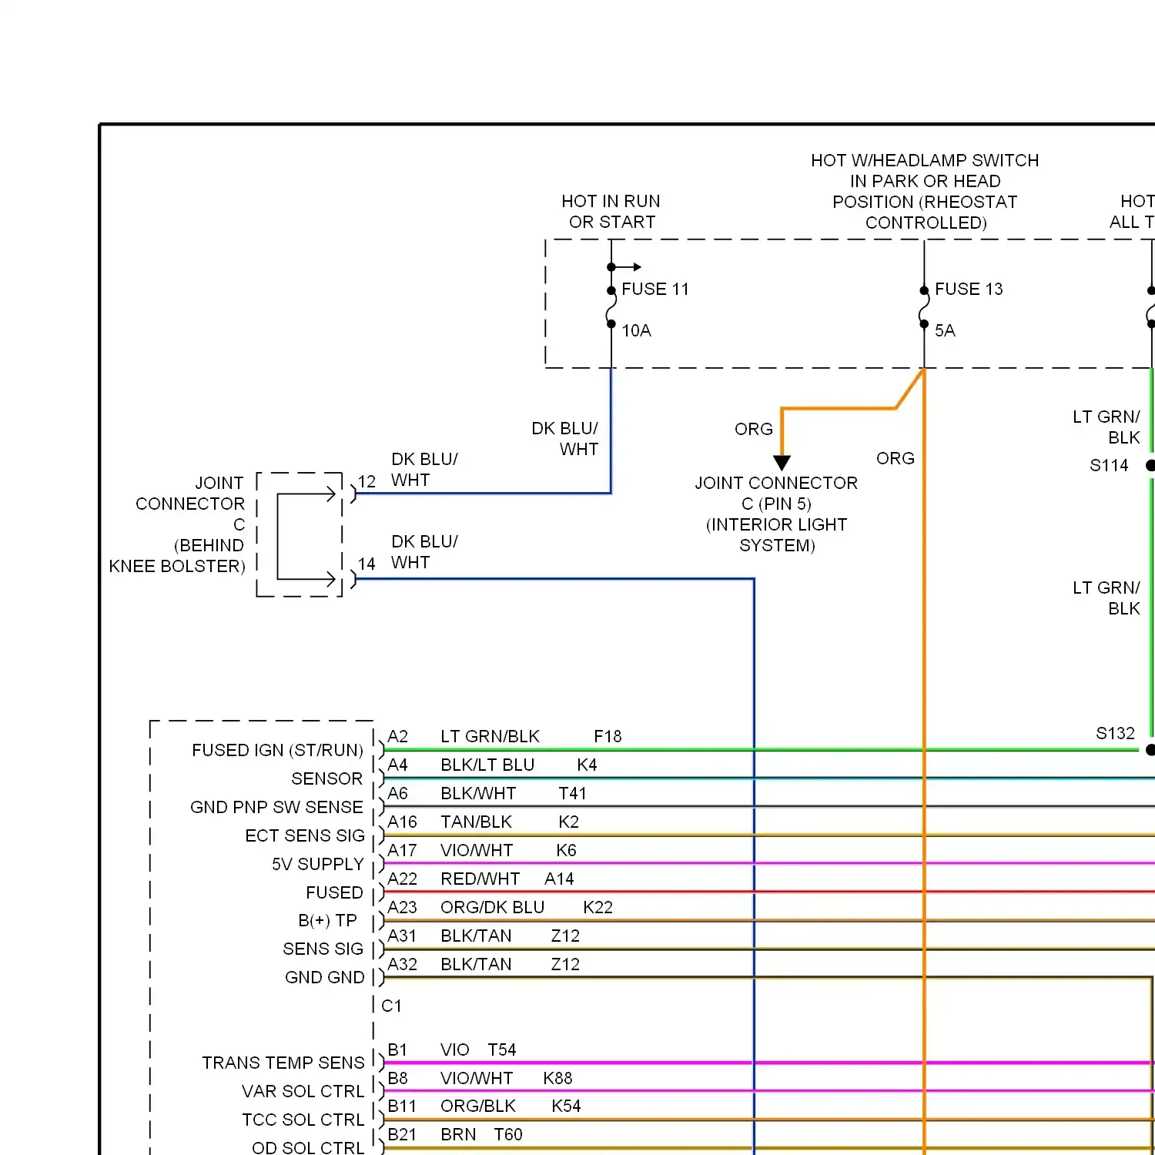This screenshot has height=1155, width=1155.
Task: Click circuit code K22
Action: coord(598,907)
